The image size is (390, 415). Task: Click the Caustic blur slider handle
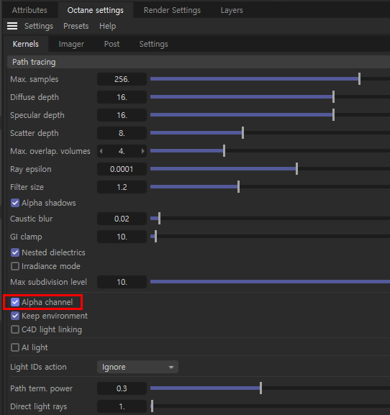159,219
